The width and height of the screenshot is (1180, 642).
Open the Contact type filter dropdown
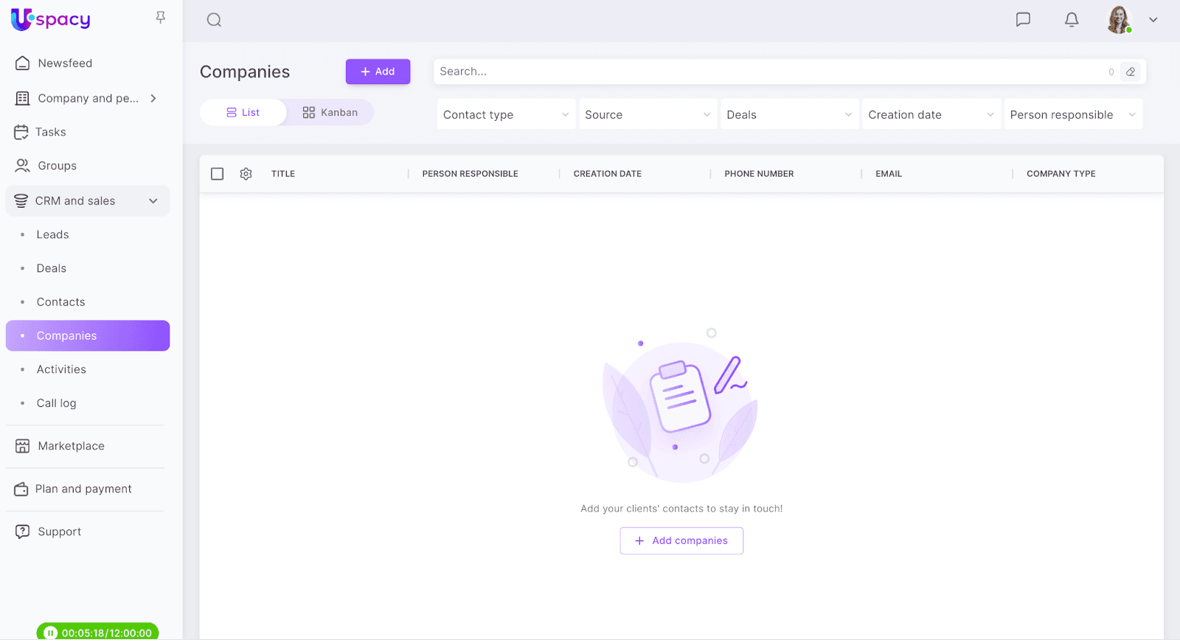[x=505, y=115]
